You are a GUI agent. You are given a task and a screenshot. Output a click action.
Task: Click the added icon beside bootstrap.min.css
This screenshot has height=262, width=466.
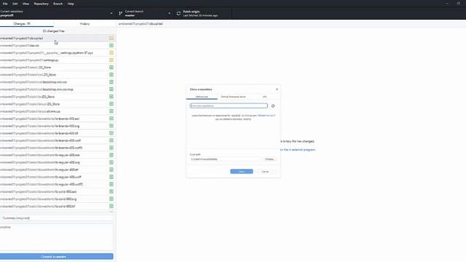click(x=111, y=82)
